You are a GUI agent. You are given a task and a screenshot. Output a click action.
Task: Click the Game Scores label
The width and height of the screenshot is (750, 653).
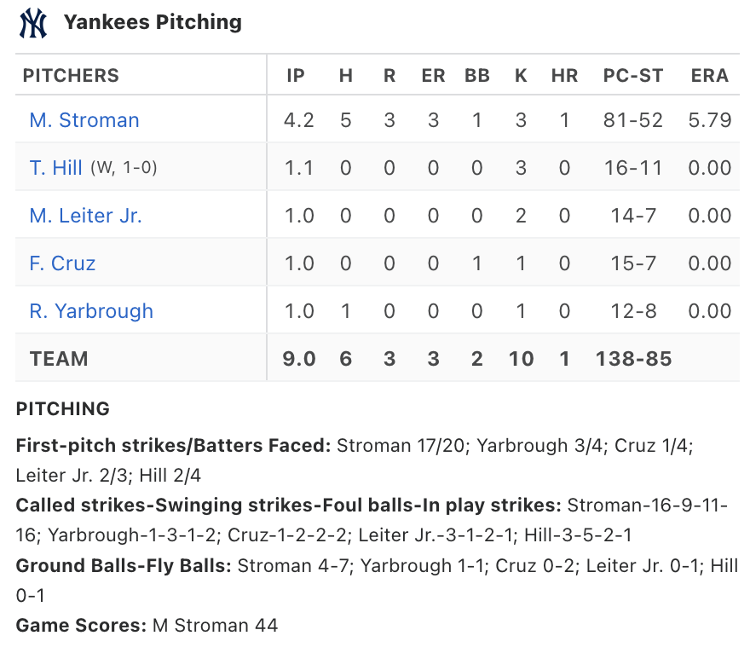tap(81, 625)
